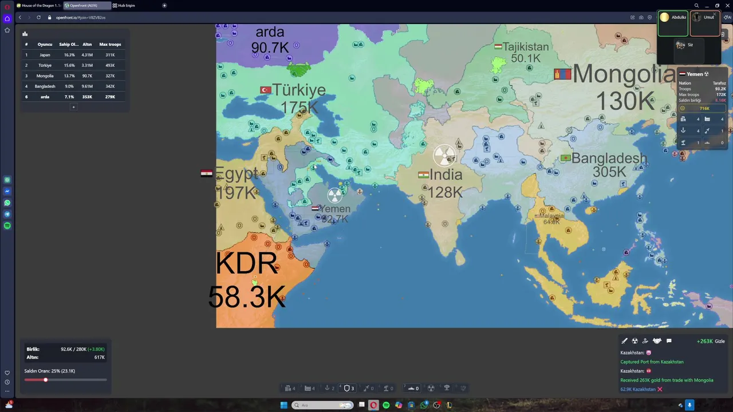Toggle chat events filter icon
This screenshot has height=412, width=733.
coord(669,341)
